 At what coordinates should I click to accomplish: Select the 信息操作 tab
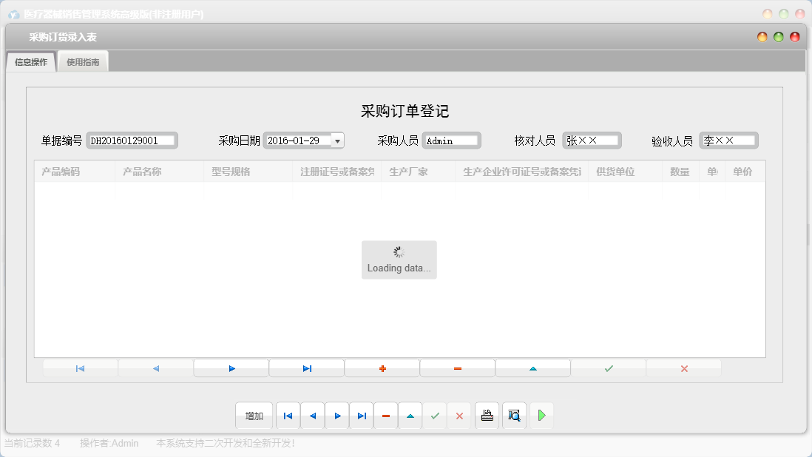(30, 62)
